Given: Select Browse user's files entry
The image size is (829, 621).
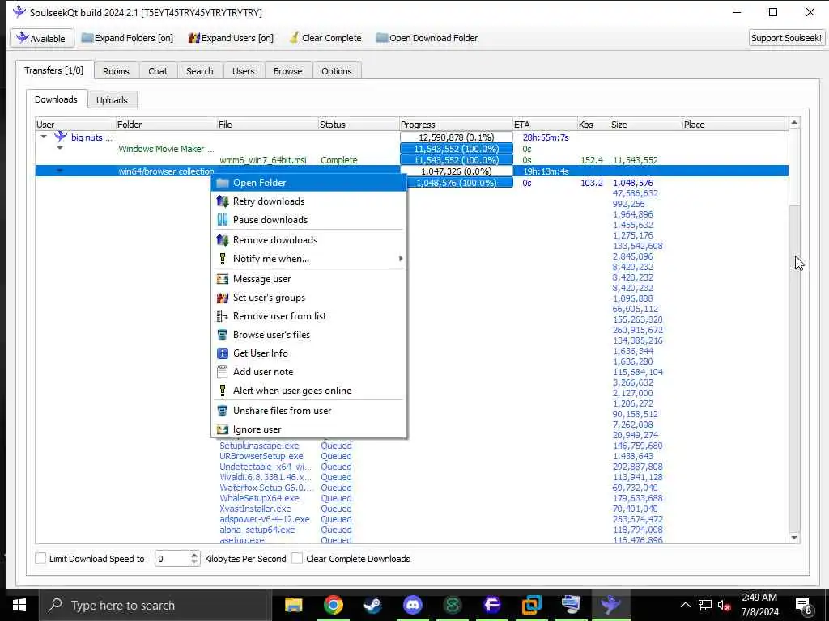Looking at the screenshot, I should pos(308,334).
